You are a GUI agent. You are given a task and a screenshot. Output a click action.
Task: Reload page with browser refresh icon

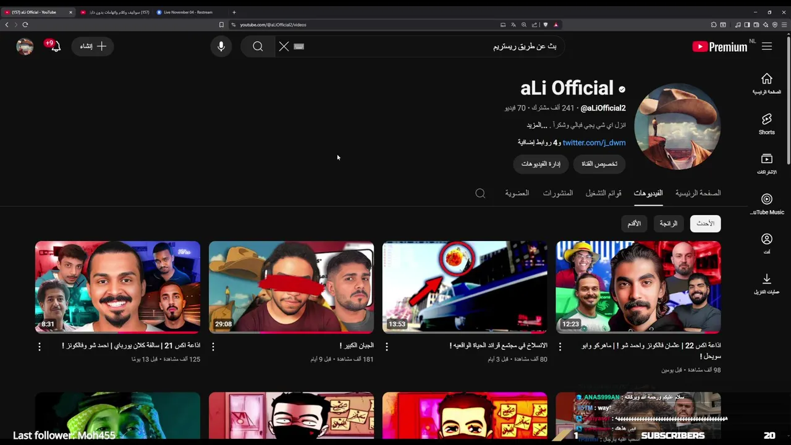pos(25,25)
